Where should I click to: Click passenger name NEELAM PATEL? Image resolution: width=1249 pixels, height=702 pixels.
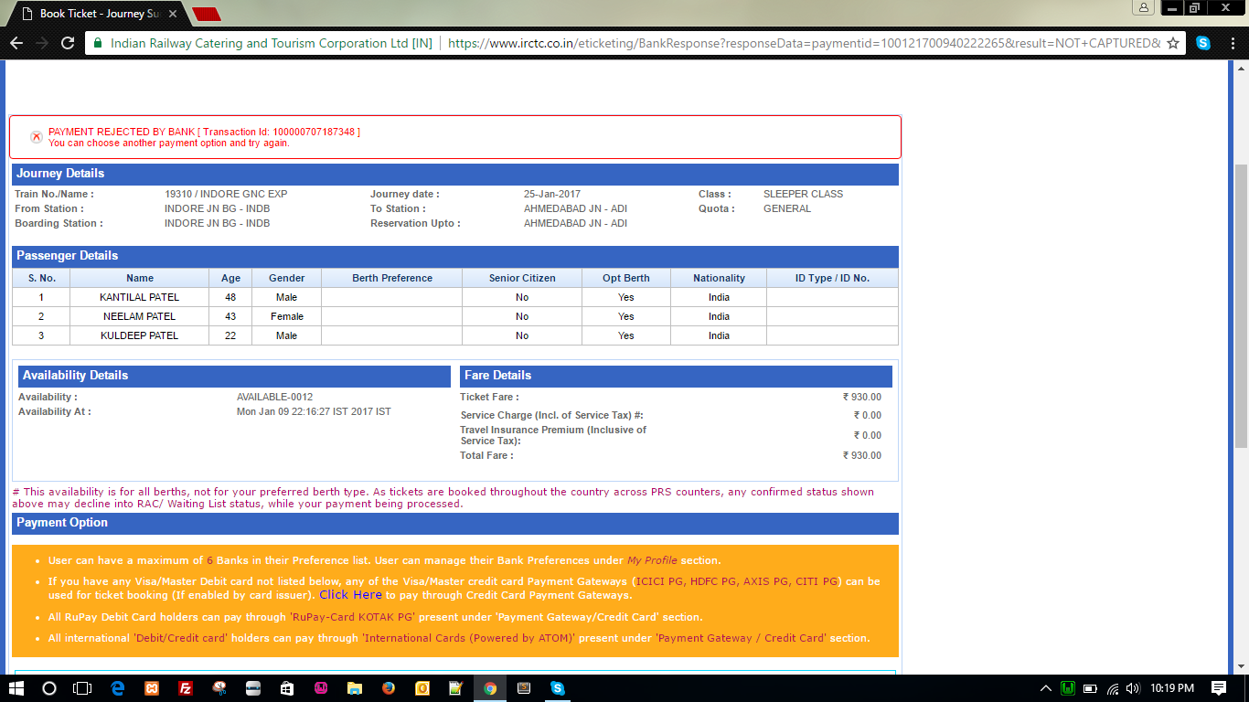(x=140, y=316)
